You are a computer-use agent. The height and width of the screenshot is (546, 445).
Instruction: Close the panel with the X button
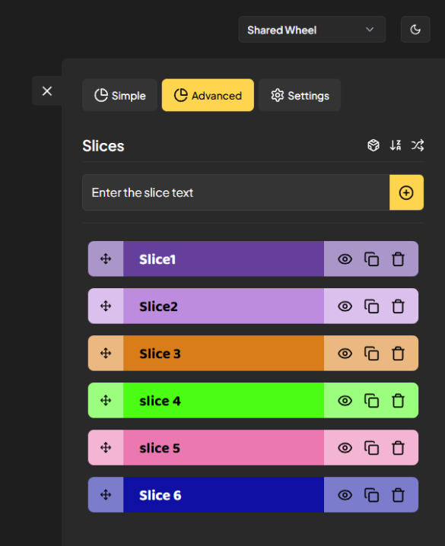tap(47, 91)
